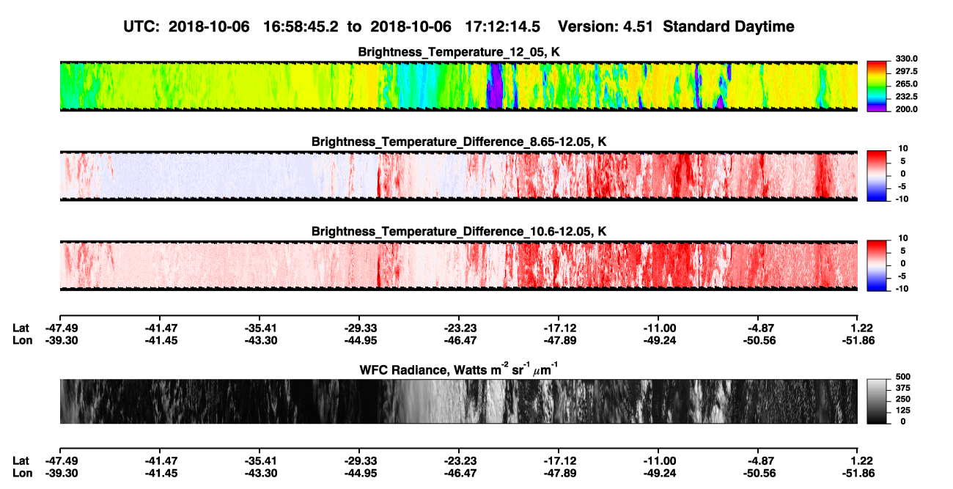The height and width of the screenshot is (489, 953).
Task: Click the Brightness_Temperature_Difference_10.6-12.05, K title
Action: [459, 231]
